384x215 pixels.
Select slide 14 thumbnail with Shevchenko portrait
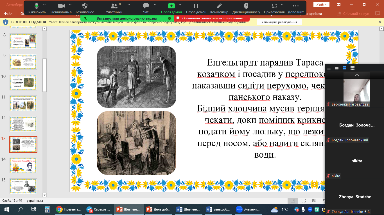pyautogui.click(x=23, y=165)
